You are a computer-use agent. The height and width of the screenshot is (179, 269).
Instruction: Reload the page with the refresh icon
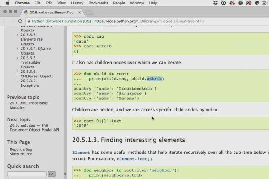click(20, 21)
